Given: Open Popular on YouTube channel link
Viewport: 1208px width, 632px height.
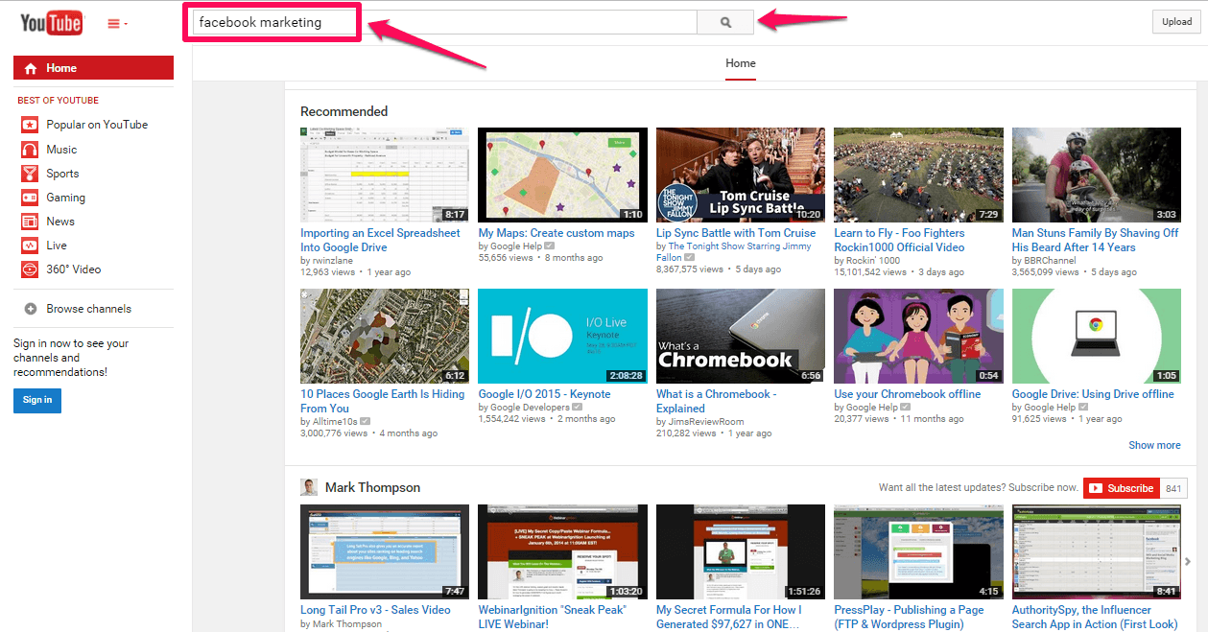Looking at the screenshot, I should point(97,125).
